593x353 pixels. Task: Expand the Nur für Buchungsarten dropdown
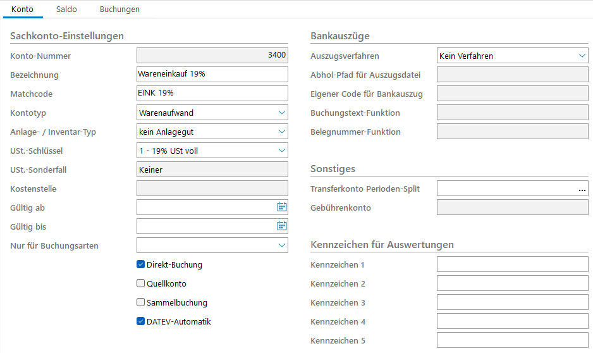(282, 245)
